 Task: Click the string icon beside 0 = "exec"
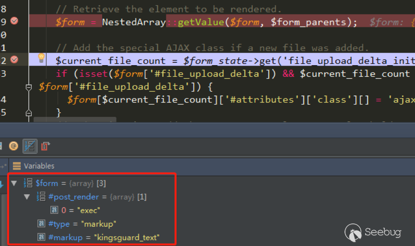coord(54,210)
